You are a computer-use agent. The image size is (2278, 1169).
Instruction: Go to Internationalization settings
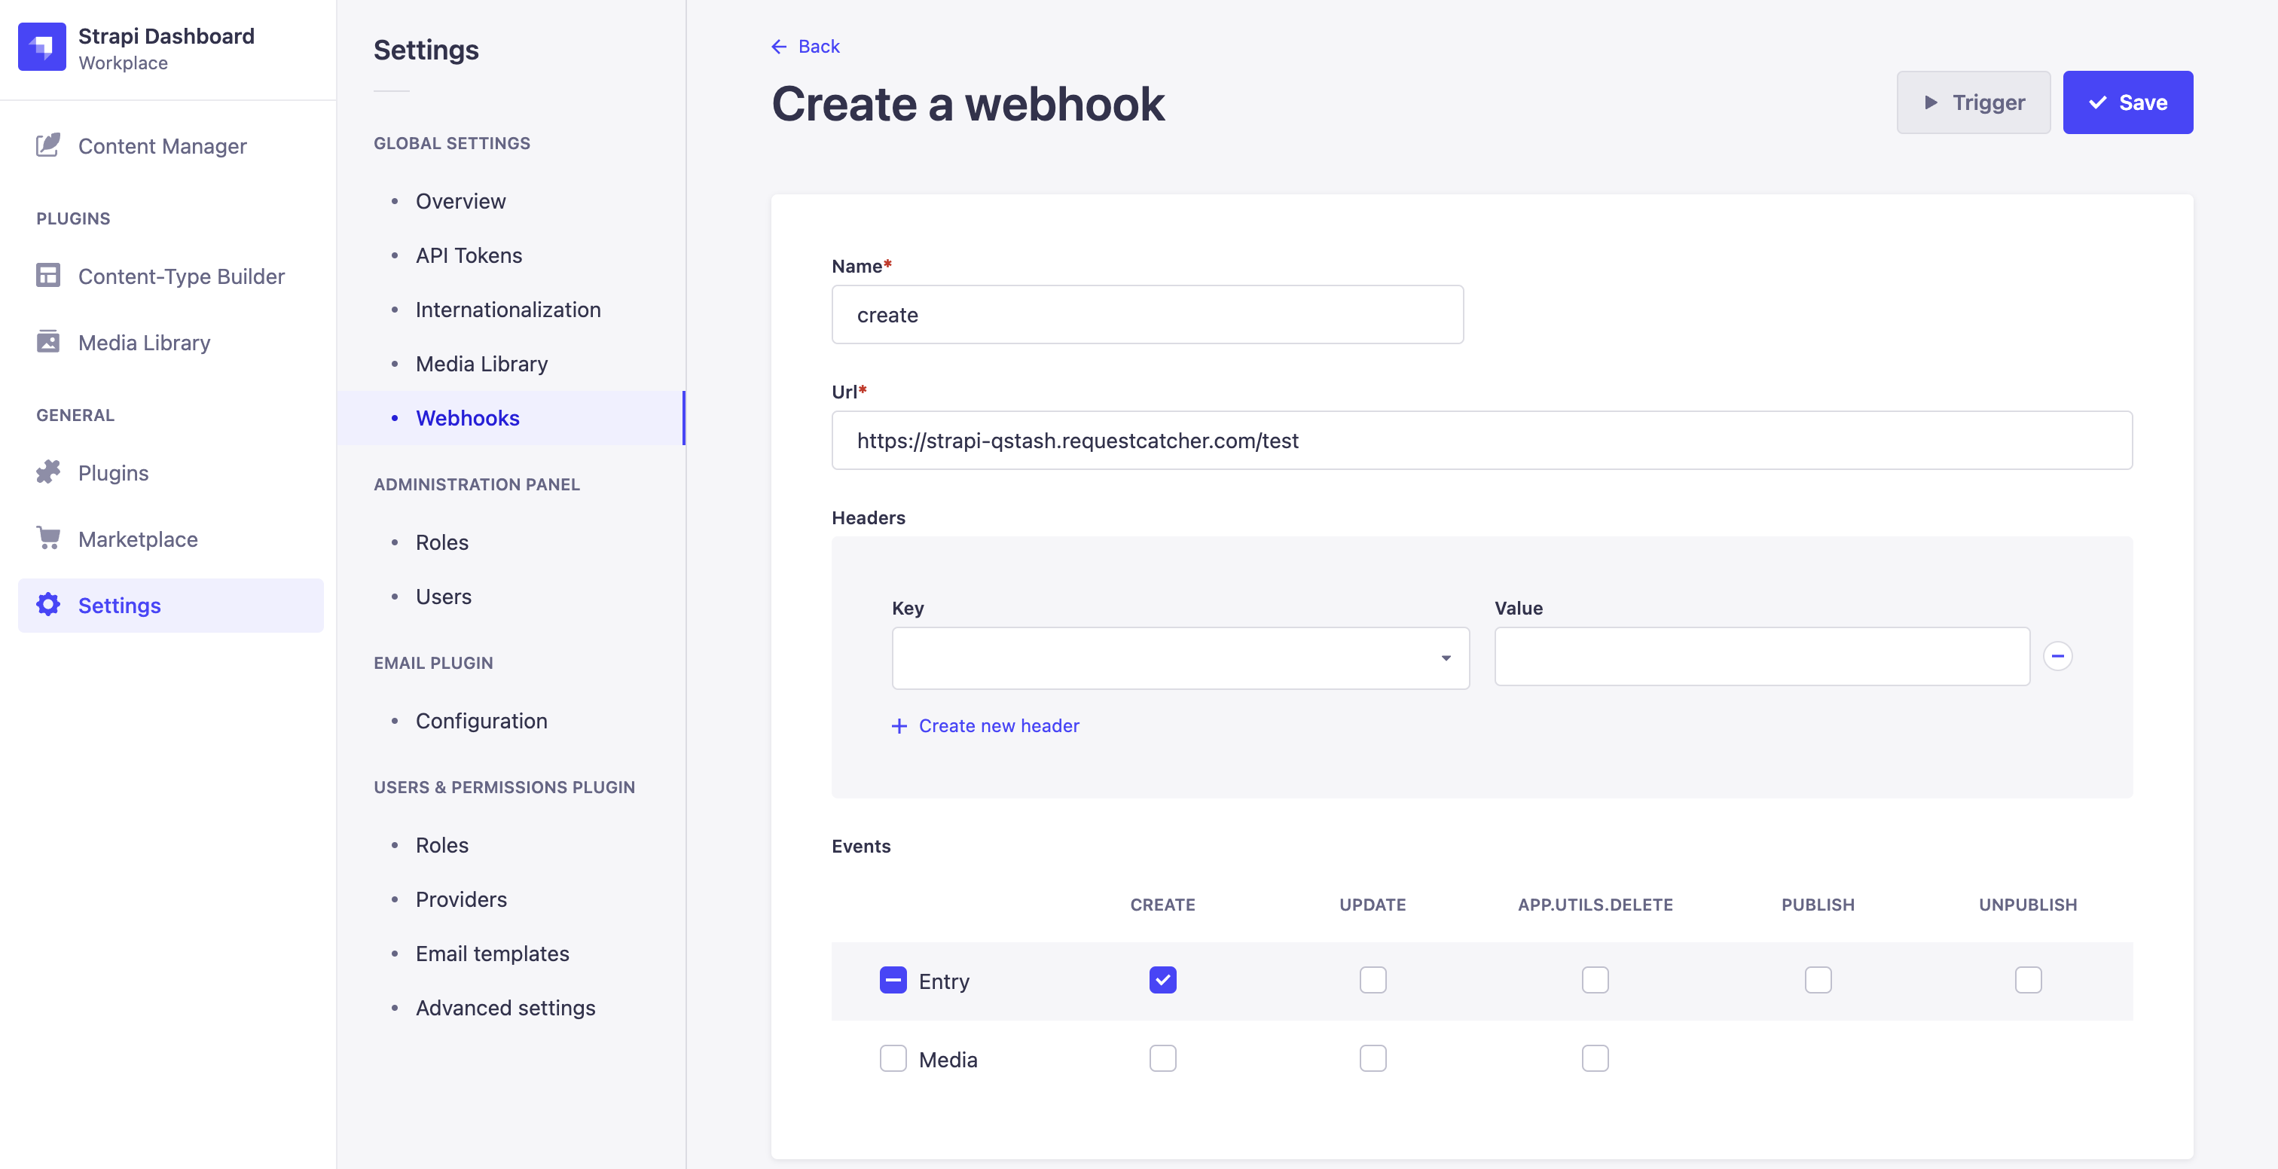click(x=508, y=310)
